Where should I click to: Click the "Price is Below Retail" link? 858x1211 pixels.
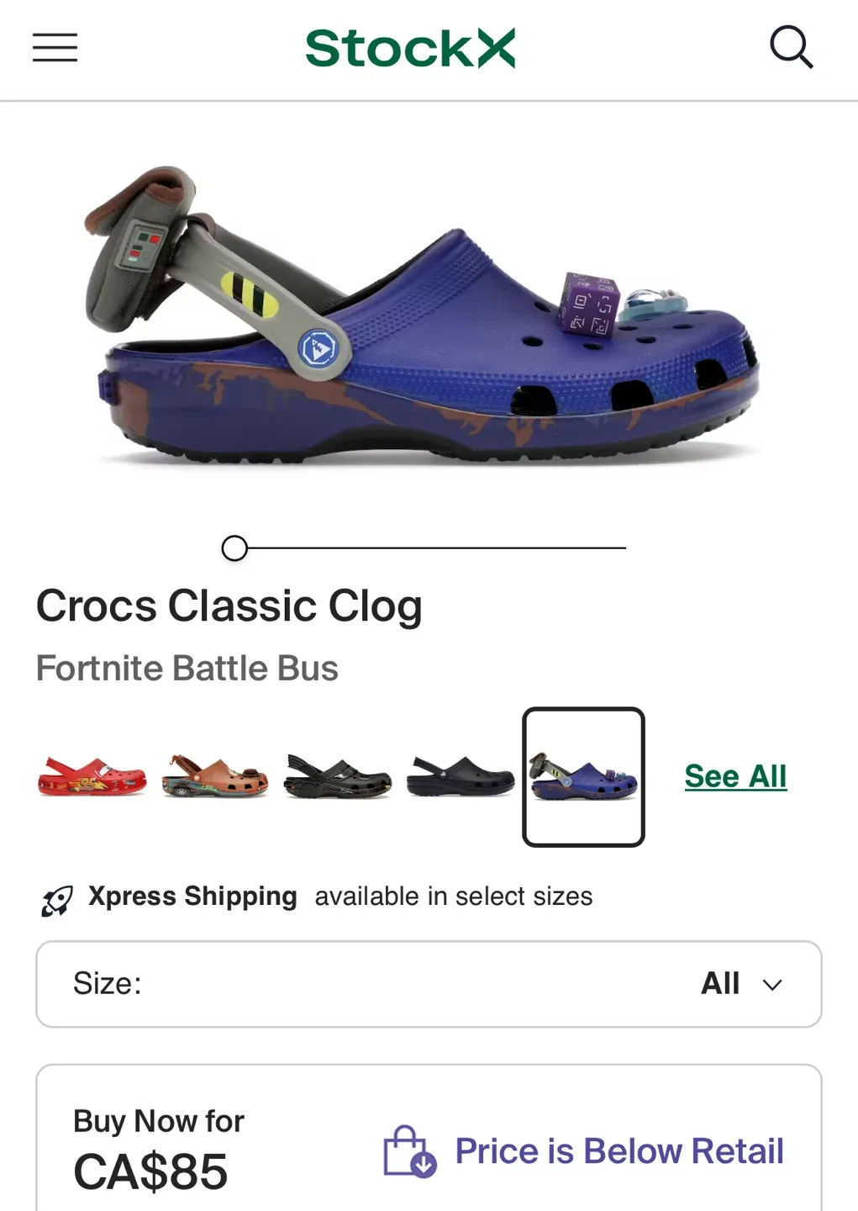pyautogui.click(x=618, y=1151)
